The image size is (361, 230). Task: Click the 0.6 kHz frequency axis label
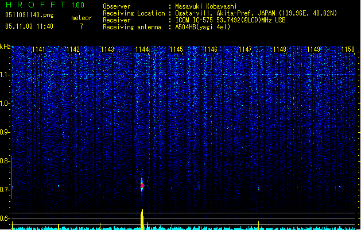(x=5, y=218)
